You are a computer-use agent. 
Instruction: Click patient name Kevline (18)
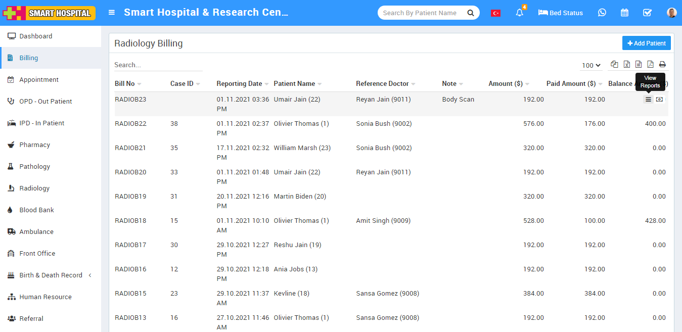point(292,294)
